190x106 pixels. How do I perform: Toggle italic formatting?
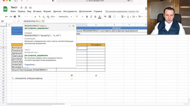coord(91,17)
